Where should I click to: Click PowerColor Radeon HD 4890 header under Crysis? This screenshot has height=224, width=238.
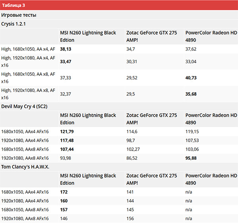[211, 36]
